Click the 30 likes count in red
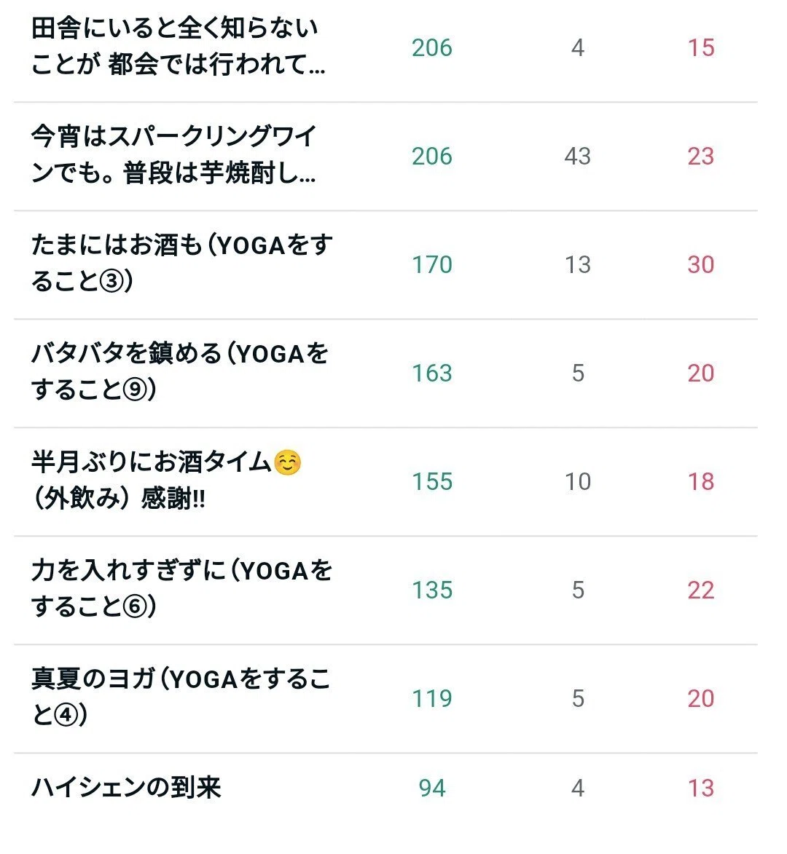The image size is (787, 854). 701,265
